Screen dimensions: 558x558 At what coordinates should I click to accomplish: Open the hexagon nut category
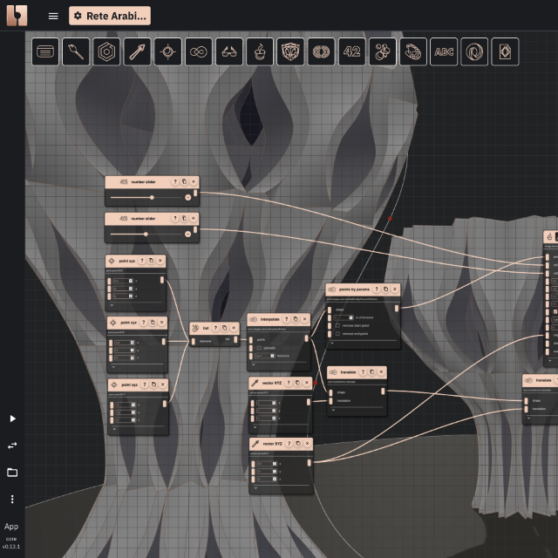point(106,51)
